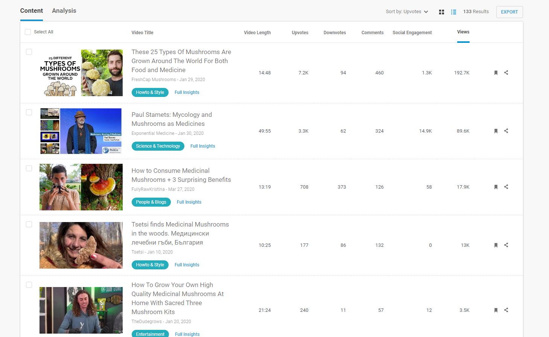Click the EXPORT button
This screenshot has width=549, height=337.
point(509,12)
